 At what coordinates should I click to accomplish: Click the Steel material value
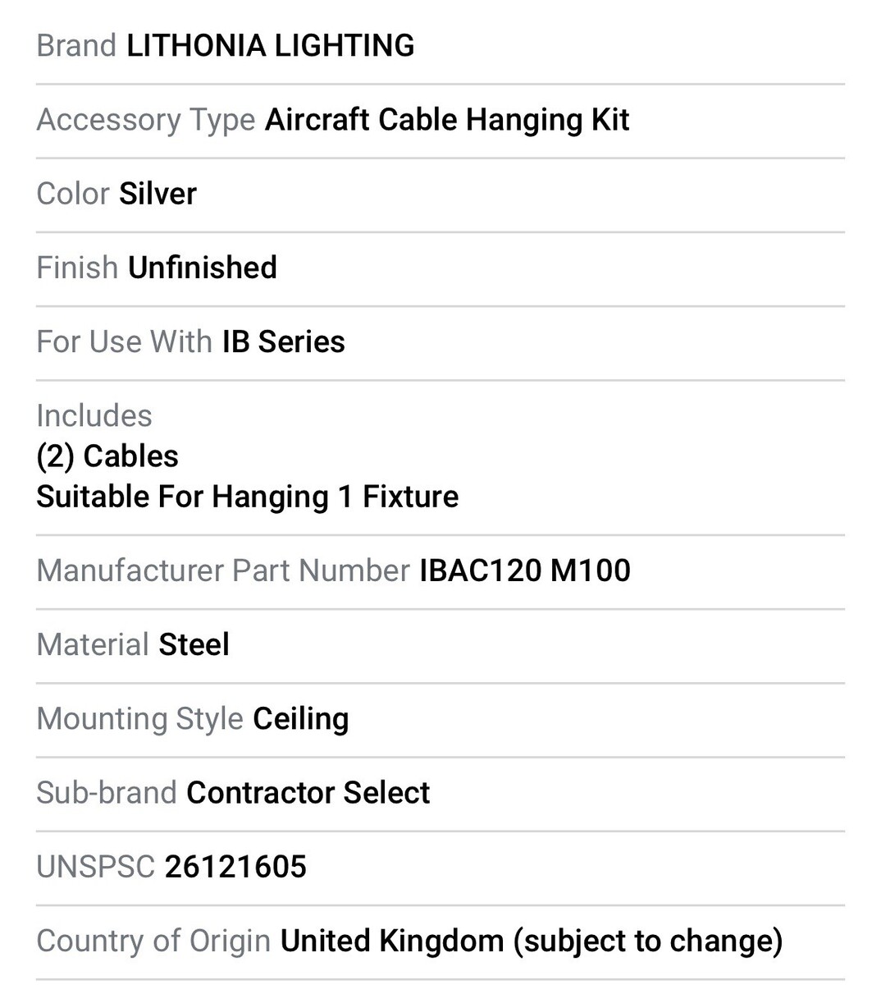[194, 644]
